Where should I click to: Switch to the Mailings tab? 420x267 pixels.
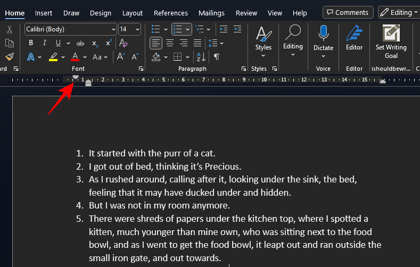coord(211,13)
